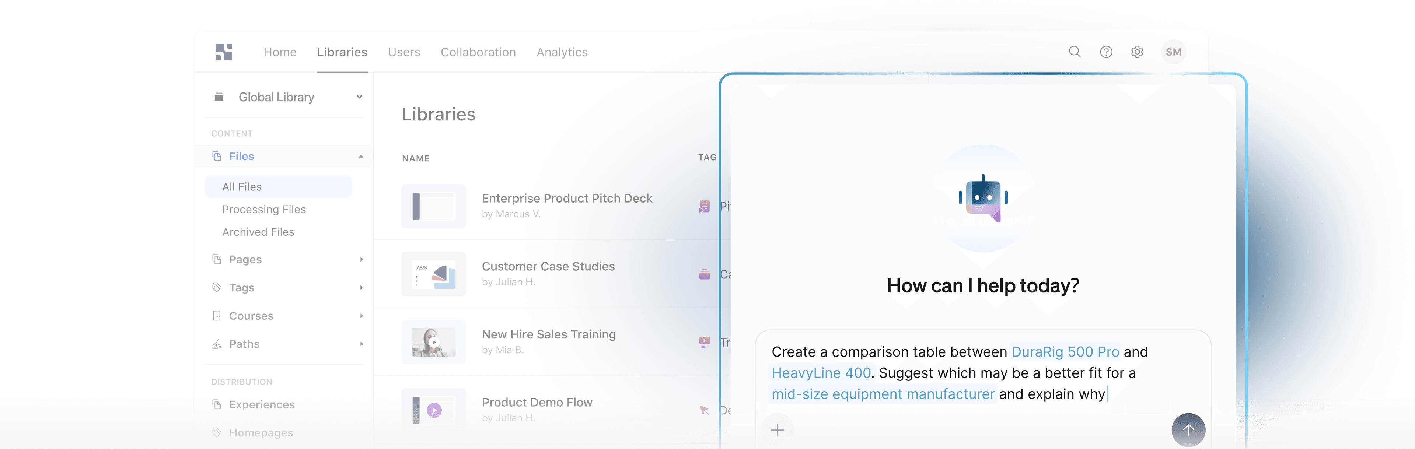
Task: Click the 'How can I help today?' heading
Action: (x=983, y=285)
